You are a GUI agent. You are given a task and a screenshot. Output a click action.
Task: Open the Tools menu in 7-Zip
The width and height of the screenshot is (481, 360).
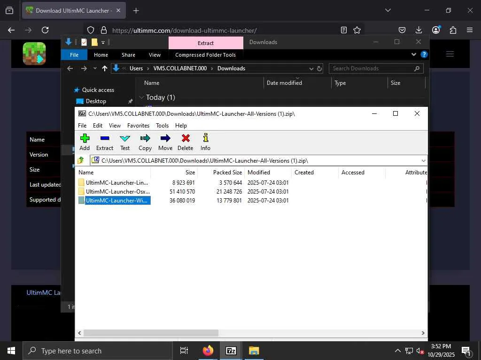tap(162, 126)
